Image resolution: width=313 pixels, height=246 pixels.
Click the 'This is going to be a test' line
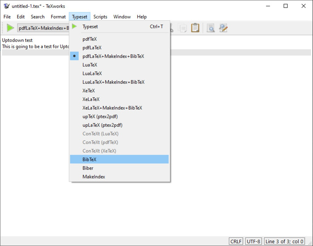coord(35,46)
